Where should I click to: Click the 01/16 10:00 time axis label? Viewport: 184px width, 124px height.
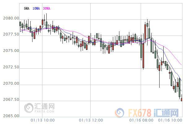click(x=170, y=120)
